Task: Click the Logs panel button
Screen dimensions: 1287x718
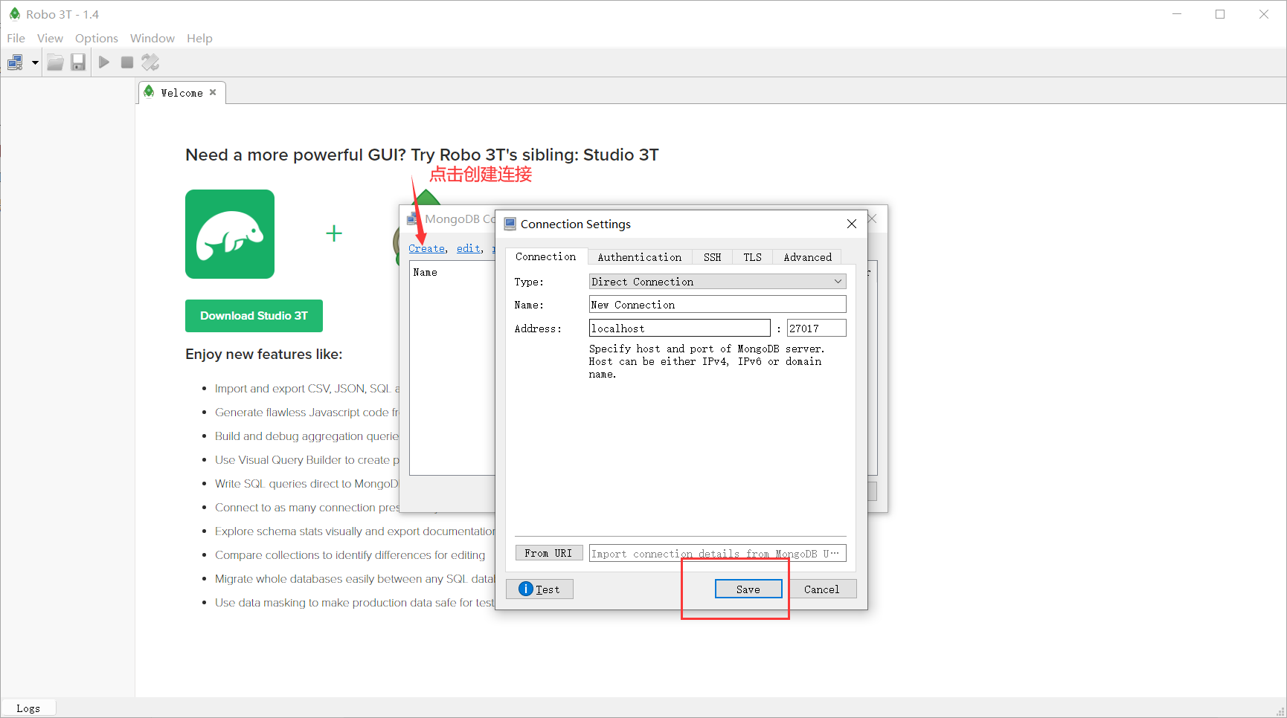Action: (28, 708)
